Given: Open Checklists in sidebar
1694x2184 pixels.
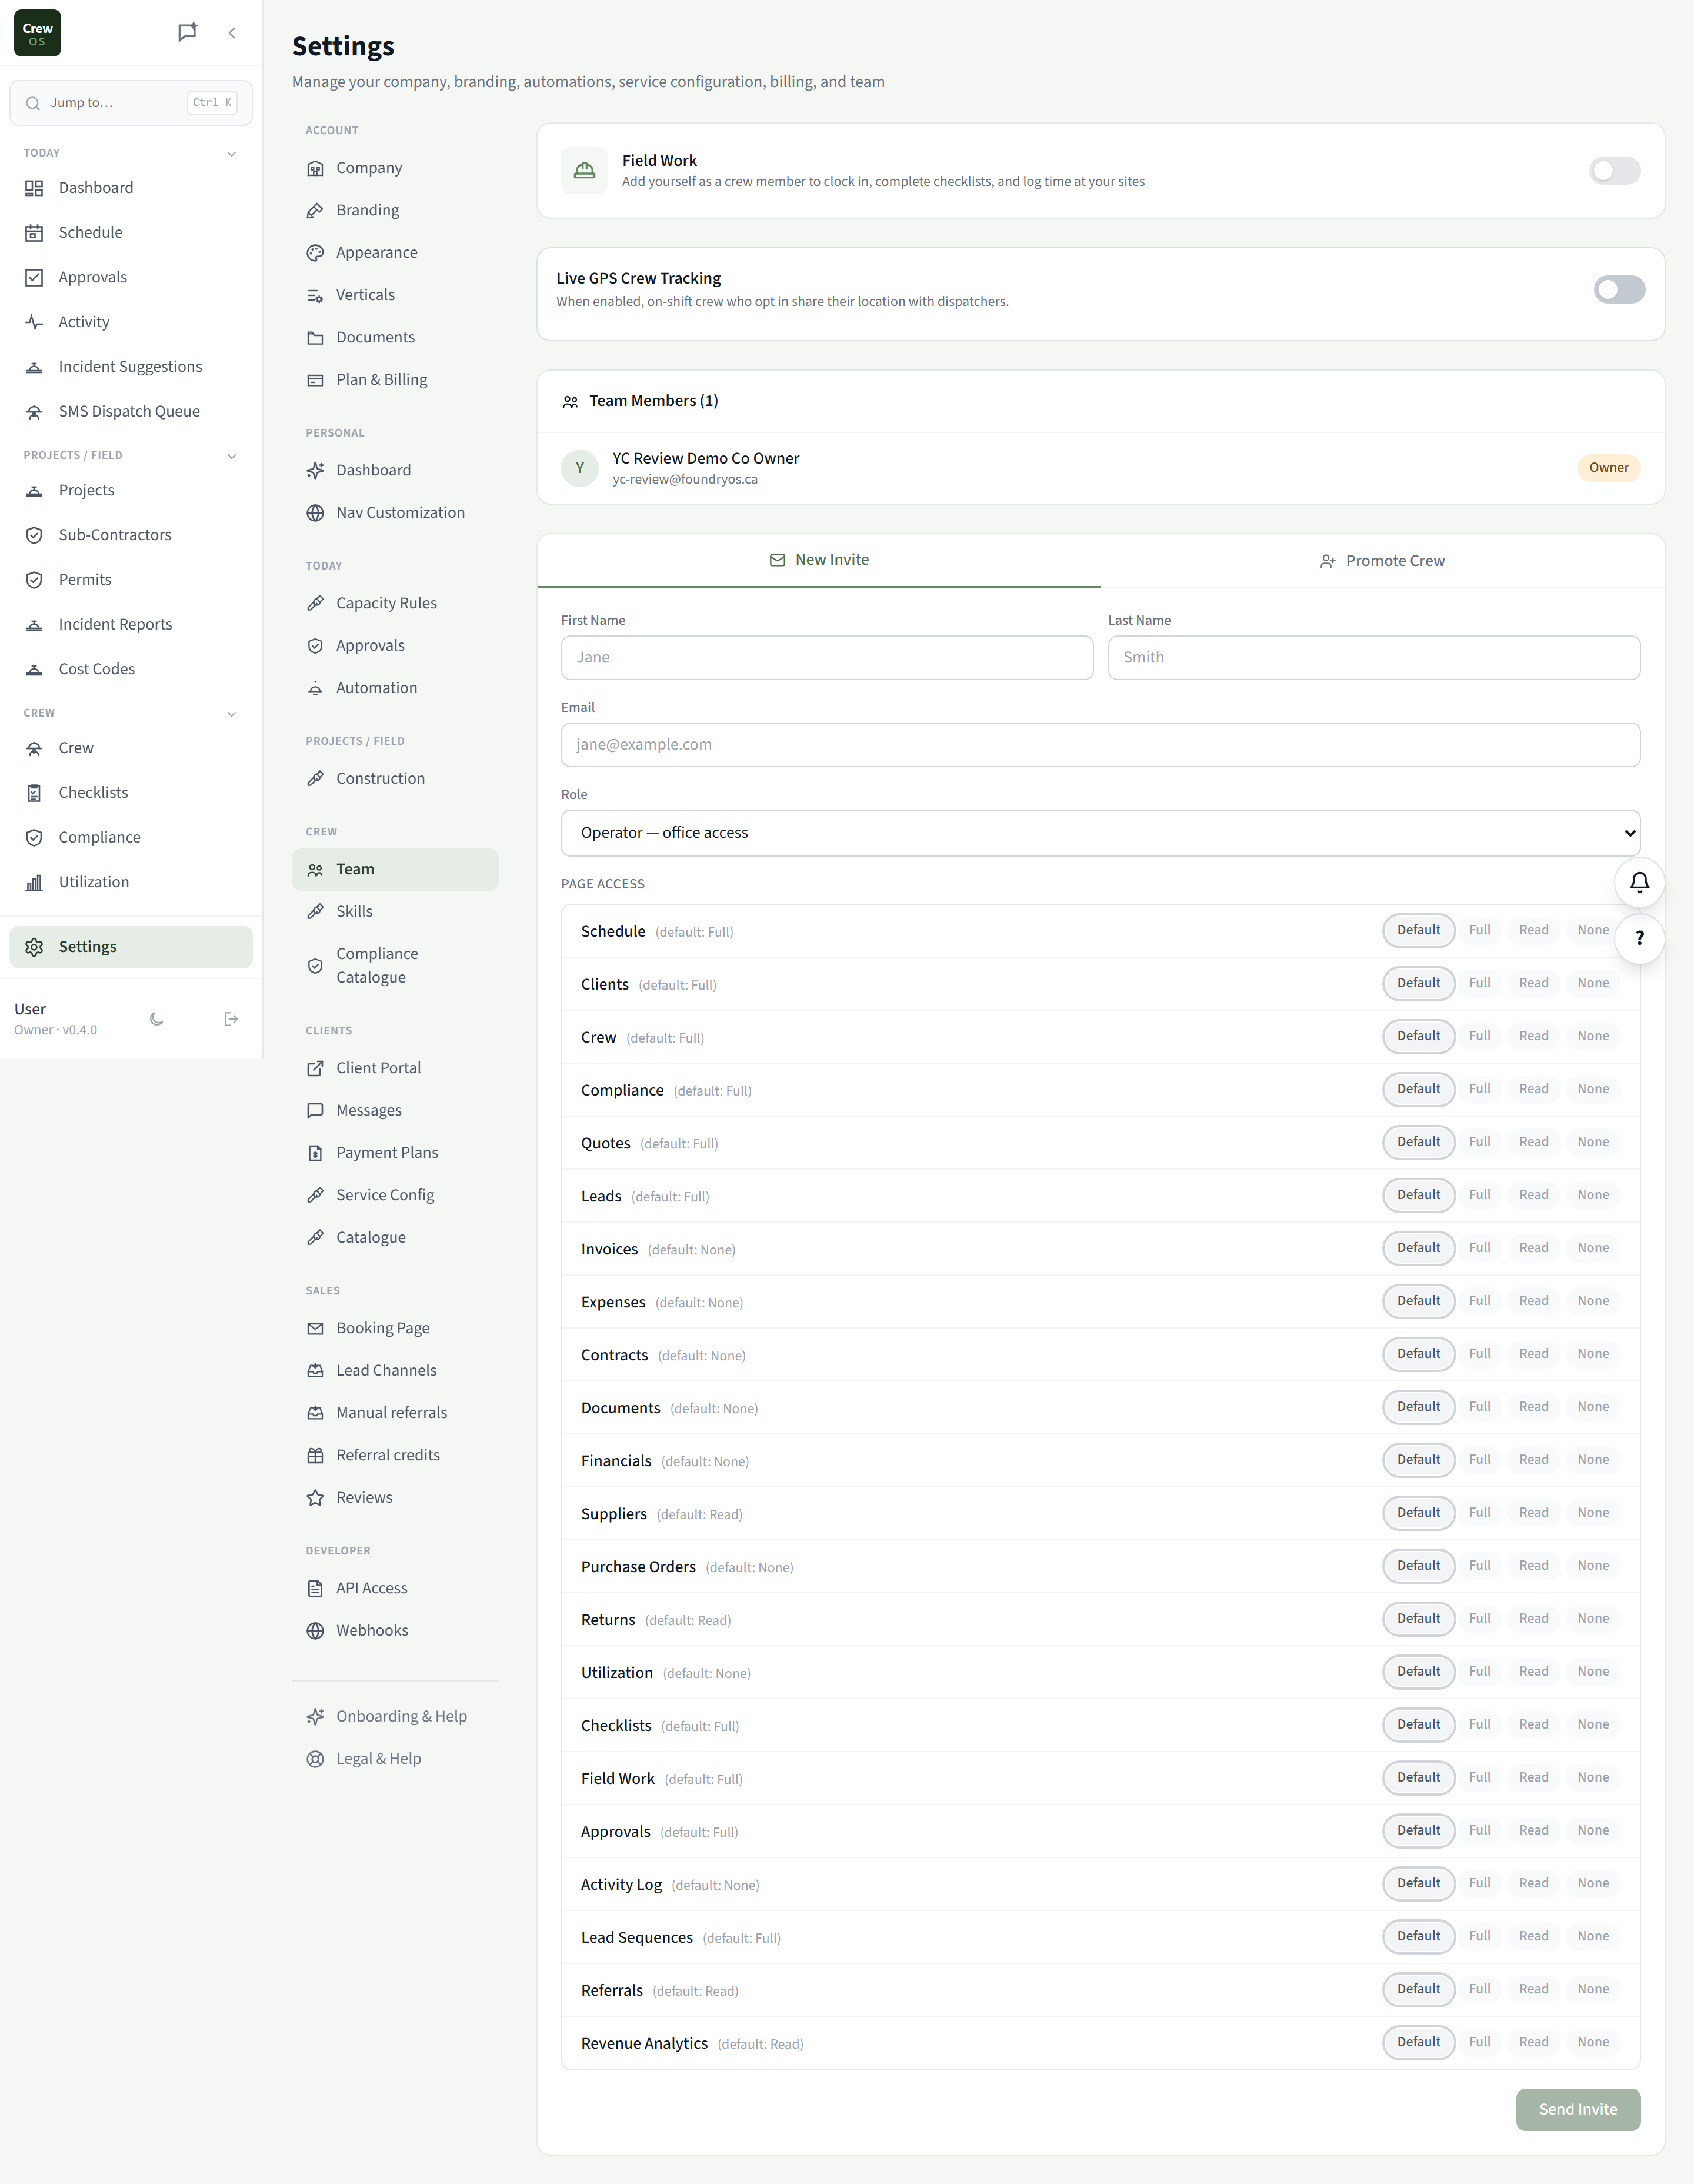Looking at the screenshot, I should click(x=131, y=793).
